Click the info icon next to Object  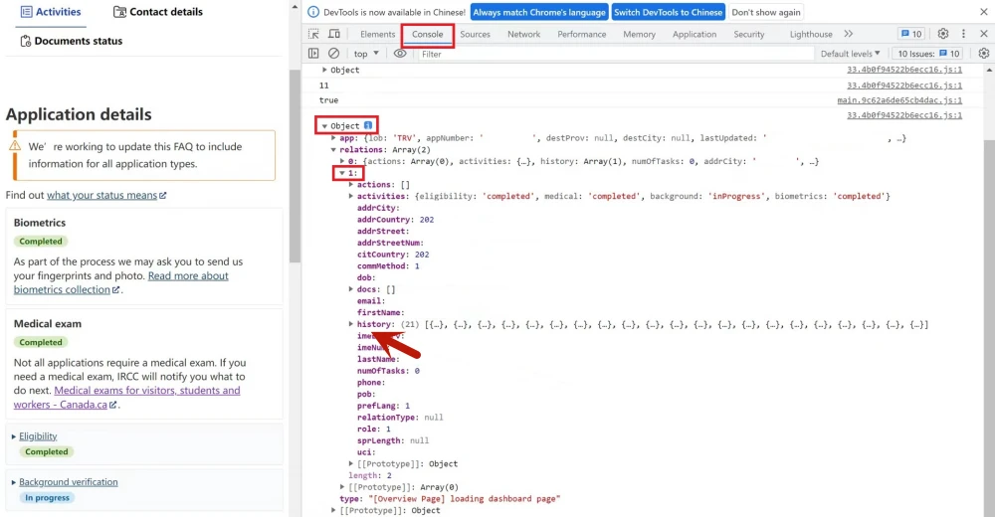[x=368, y=125]
